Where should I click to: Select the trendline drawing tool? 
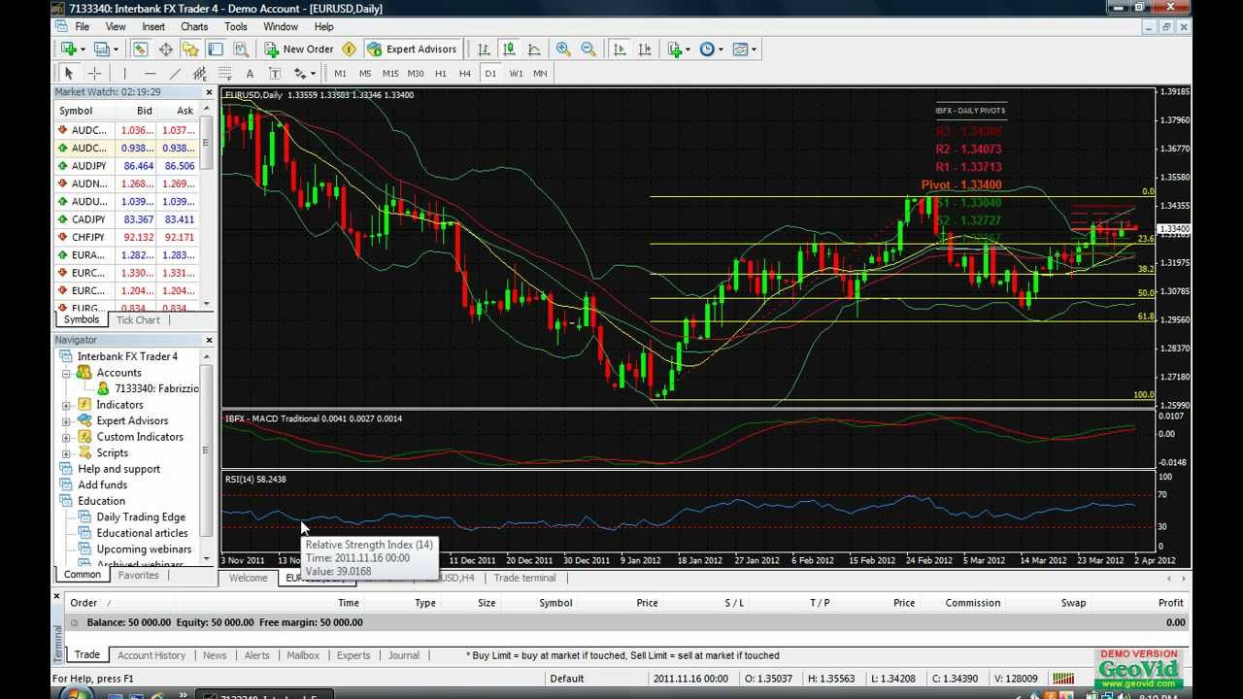click(x=175, y=73)
